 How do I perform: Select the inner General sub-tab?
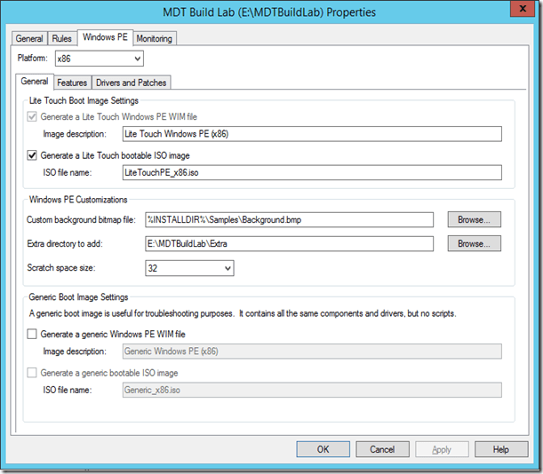(x=36, y=82)
